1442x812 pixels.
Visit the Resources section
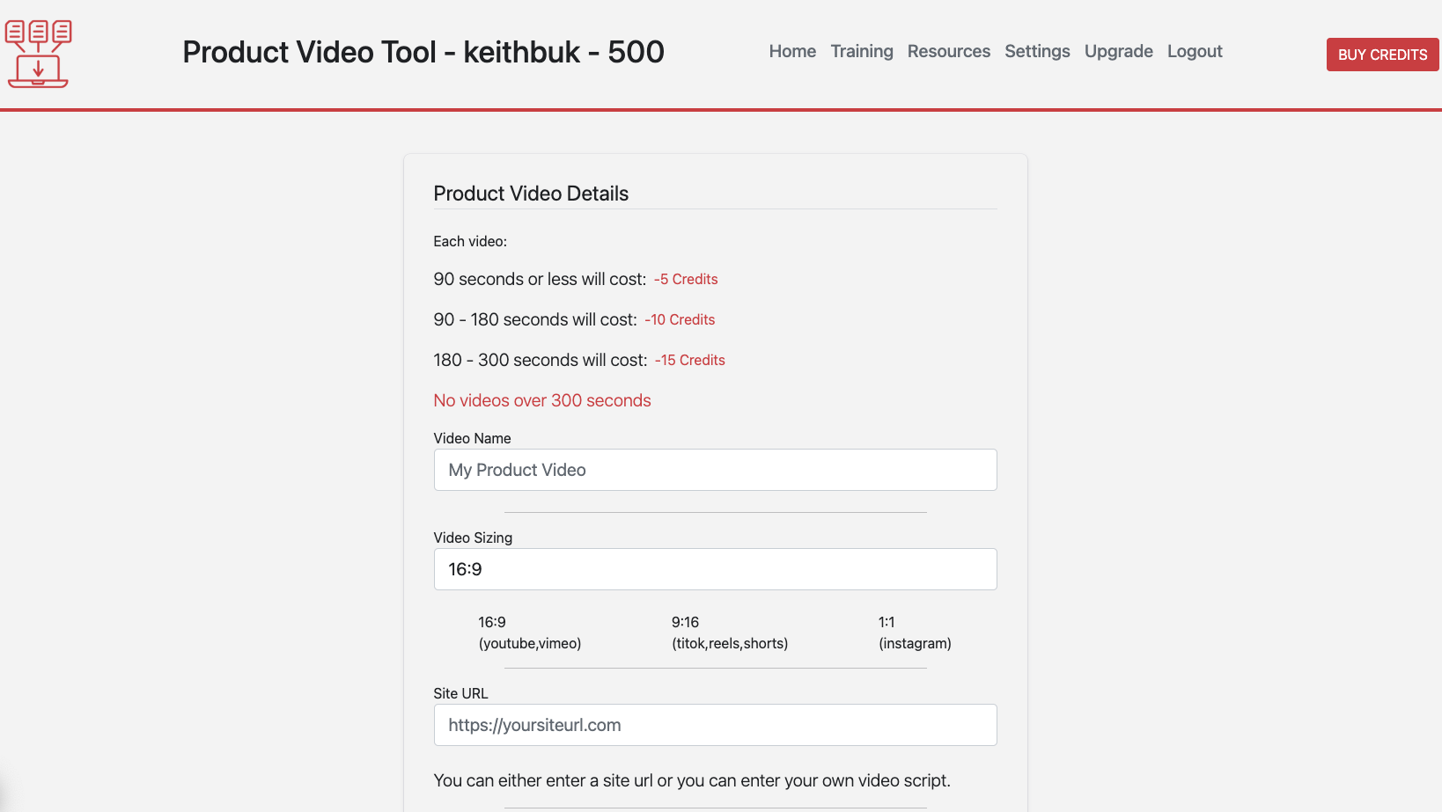pyautogui.click(x=948, y=51)
